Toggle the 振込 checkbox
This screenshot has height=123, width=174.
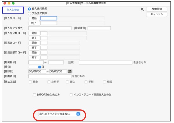[67, 82]
